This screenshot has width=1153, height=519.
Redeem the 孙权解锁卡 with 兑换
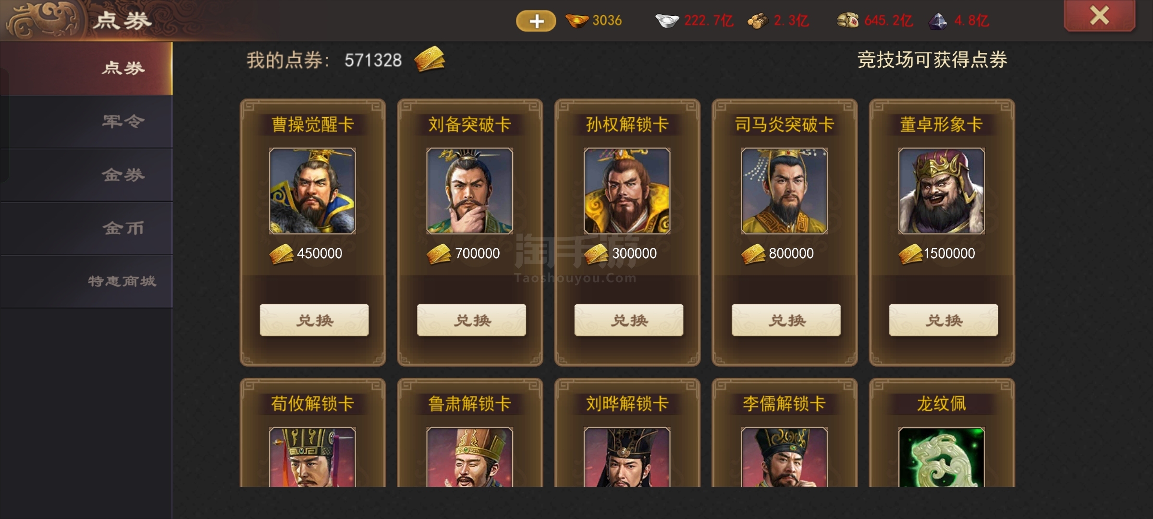[x=629, y=320]
